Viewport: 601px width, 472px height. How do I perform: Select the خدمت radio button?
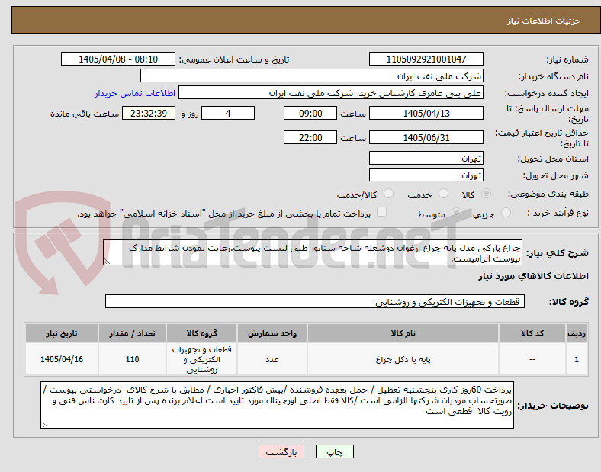click(443, 194)
